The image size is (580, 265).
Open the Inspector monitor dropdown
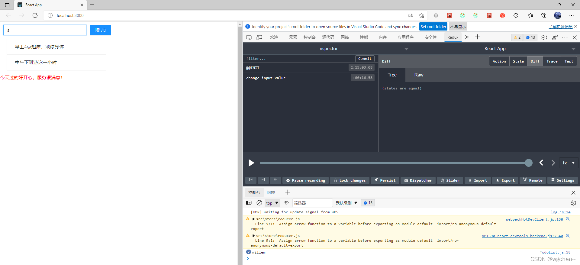[406, 49]
